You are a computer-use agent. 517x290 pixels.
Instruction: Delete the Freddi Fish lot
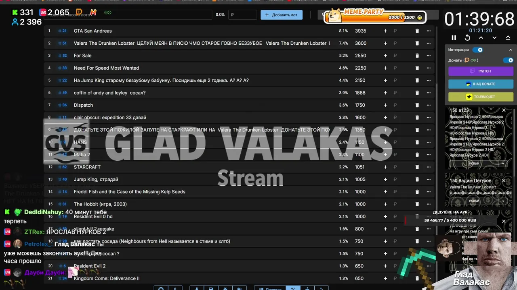[x=417, y=192]
